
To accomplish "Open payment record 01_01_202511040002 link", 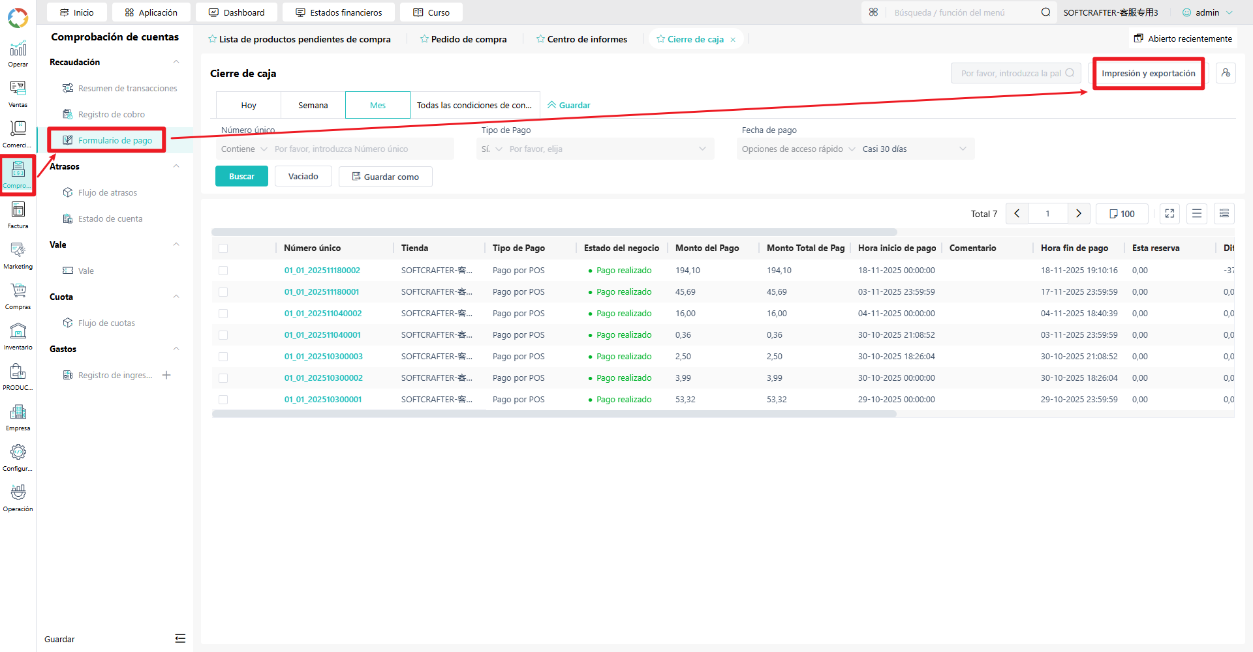I will point(323,314).
